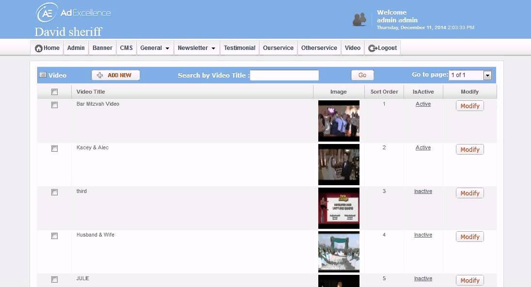Click the Image column header

(338, 92)
